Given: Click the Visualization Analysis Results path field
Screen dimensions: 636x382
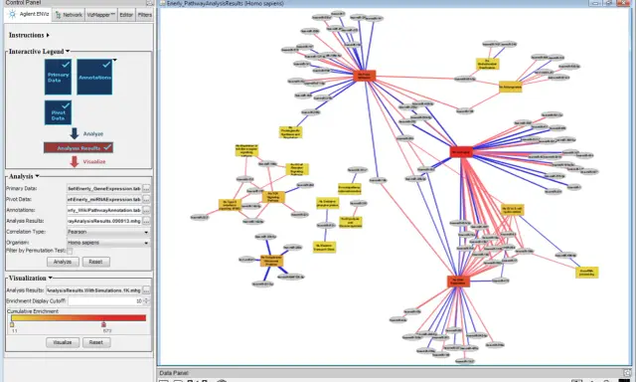Looking at the screenshot, I should 93,290.
